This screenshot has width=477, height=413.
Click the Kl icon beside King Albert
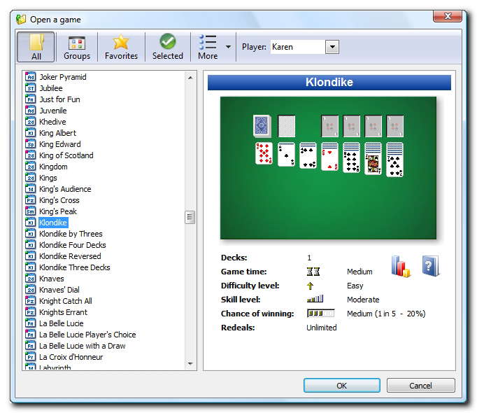(x=30, y=133)
